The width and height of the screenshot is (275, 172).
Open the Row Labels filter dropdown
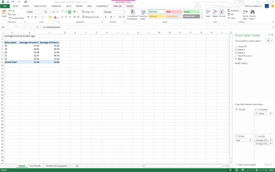click(x=18, y=43)
